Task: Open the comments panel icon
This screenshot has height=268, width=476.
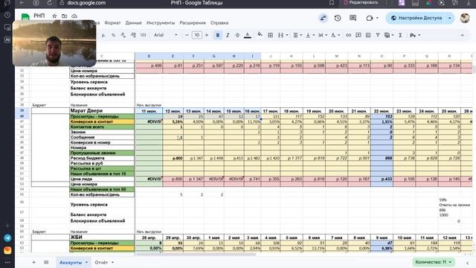Action: click(x=353, y=18)
